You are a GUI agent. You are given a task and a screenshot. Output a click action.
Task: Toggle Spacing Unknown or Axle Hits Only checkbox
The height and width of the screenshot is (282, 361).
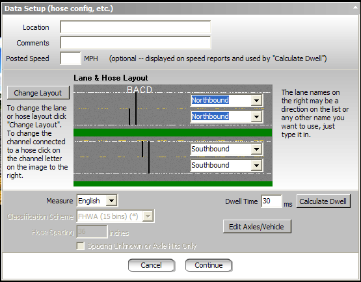click(81, 246)
